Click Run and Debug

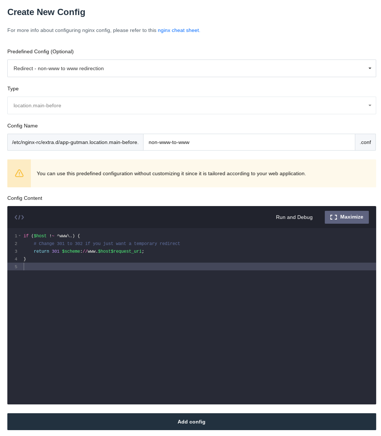294,217
